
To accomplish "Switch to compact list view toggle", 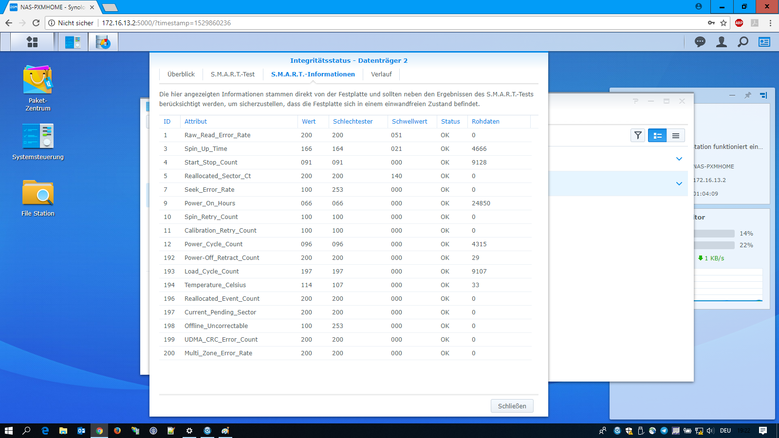I will 676,135.
